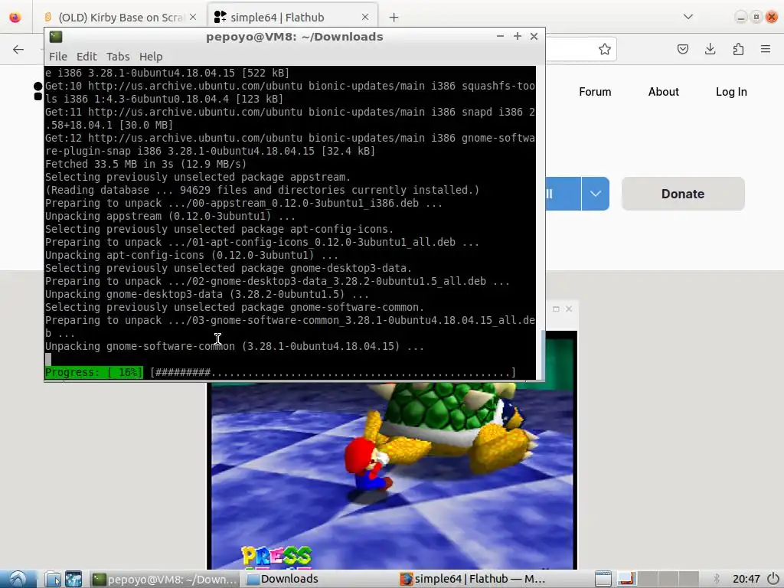Select the simple64 | Flathub browser tab
The width and height of the screenshot is (784, 588).
(x=292, y=17)
